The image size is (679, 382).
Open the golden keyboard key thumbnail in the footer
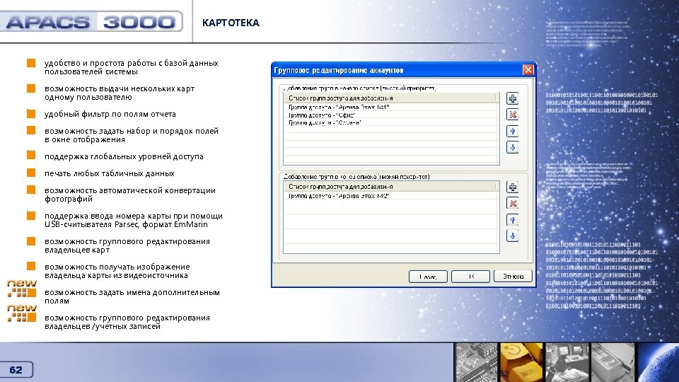[521, 362]
